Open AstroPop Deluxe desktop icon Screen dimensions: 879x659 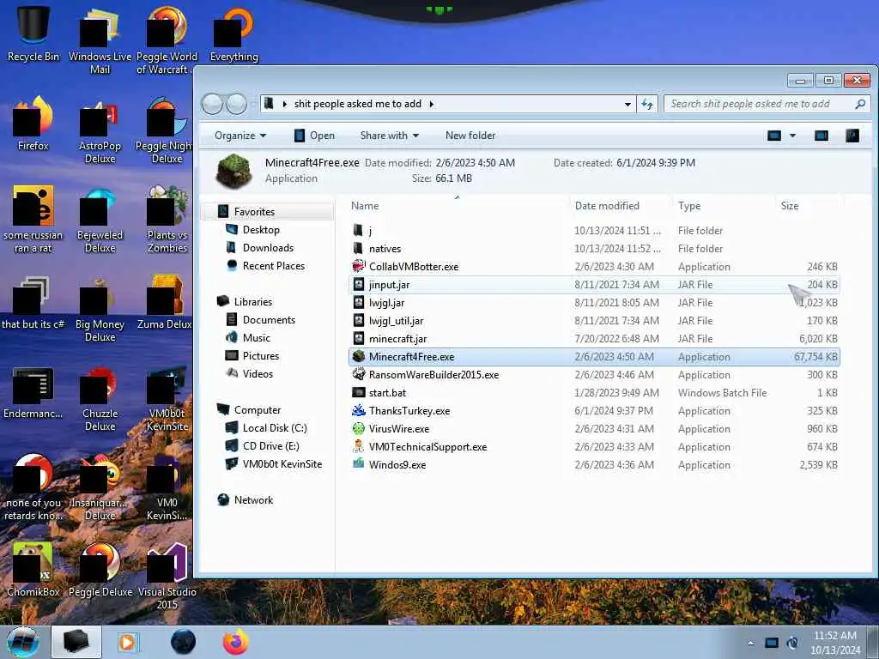100,130
